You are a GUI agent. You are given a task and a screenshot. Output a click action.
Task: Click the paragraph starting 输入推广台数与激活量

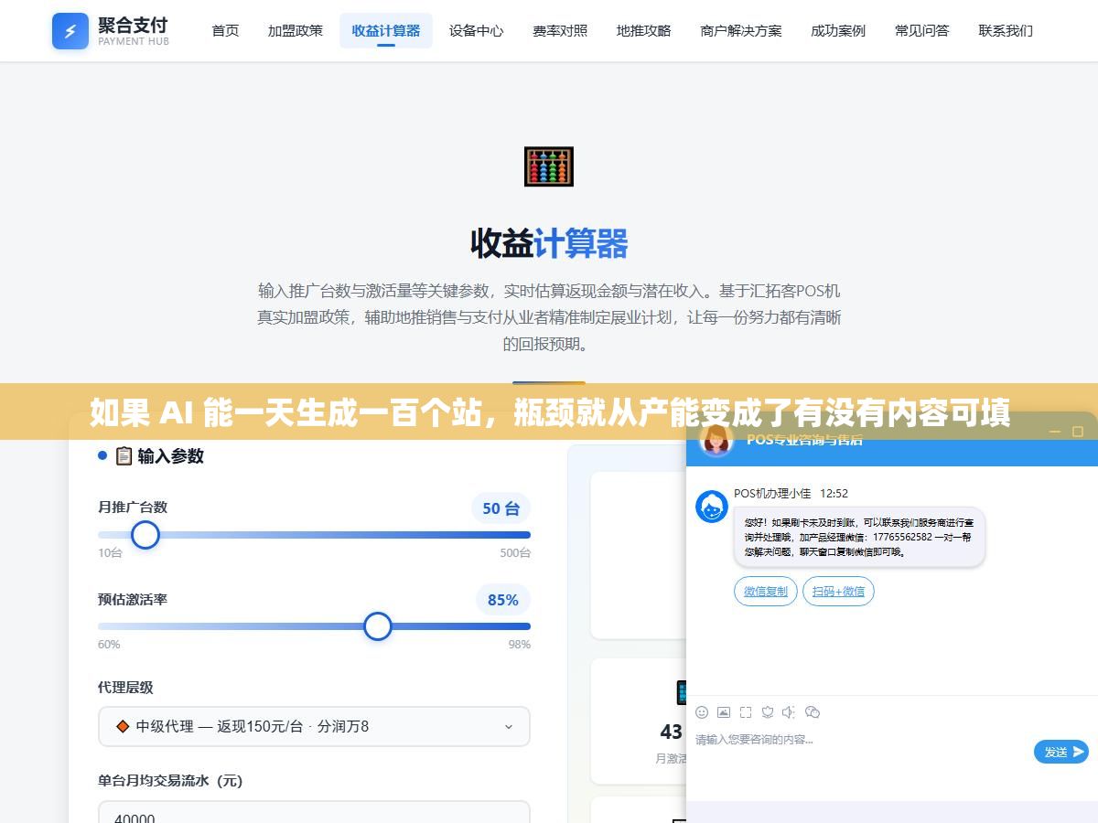[x=549, y=317]
